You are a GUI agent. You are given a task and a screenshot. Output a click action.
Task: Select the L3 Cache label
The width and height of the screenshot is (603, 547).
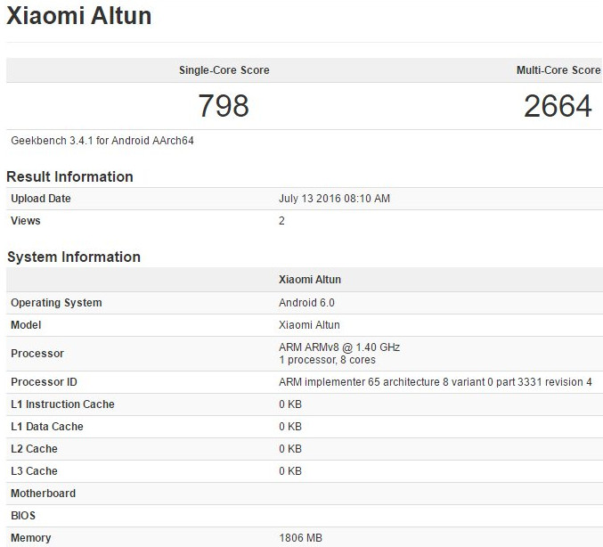[34, 471]
